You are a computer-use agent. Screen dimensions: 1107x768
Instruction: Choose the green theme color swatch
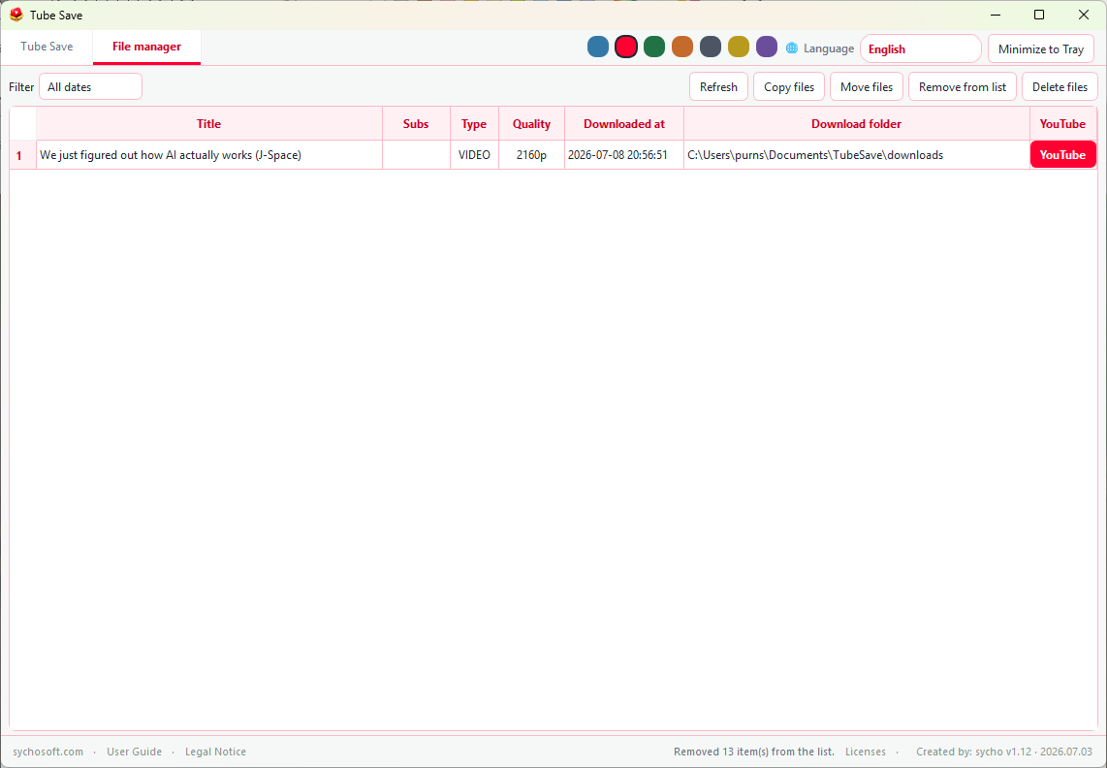pos(654,47)
